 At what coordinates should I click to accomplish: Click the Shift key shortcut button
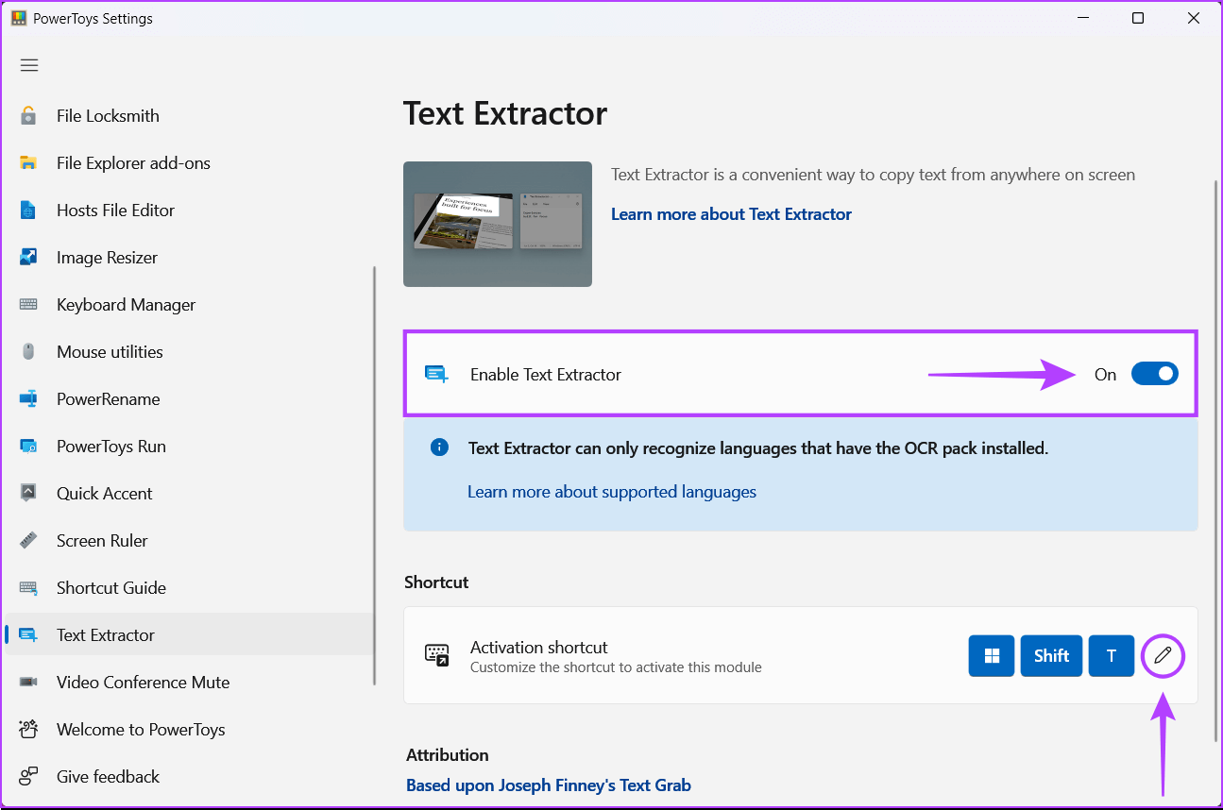click(1051, 655)
